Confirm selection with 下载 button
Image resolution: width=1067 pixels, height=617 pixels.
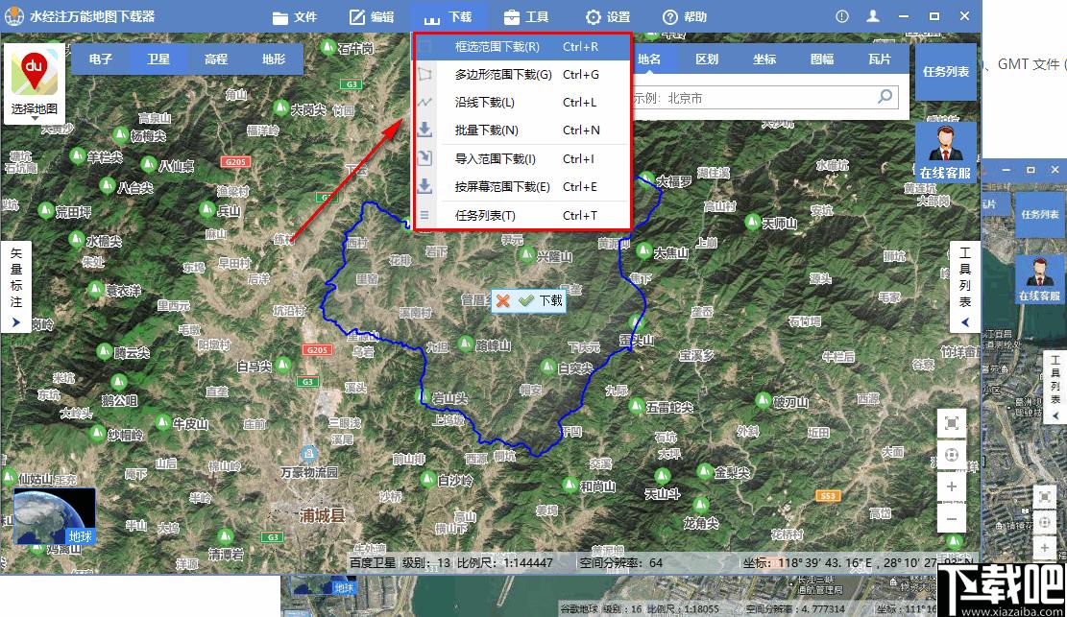click(x=541, y=300)
